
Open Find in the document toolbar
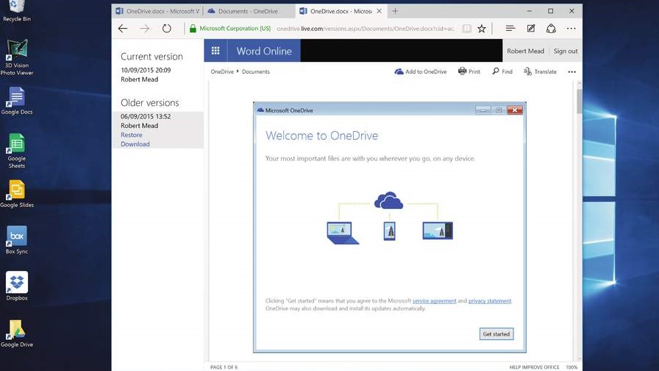502,71
